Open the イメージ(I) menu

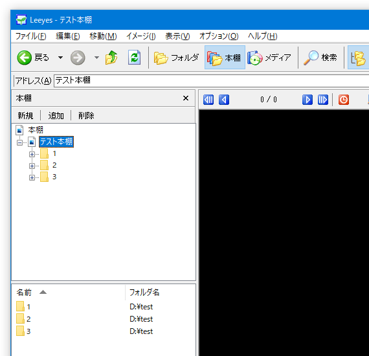(x=141, y=36)
